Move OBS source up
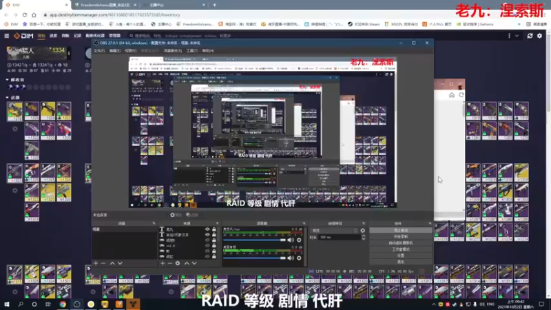 tap(187, 263)
